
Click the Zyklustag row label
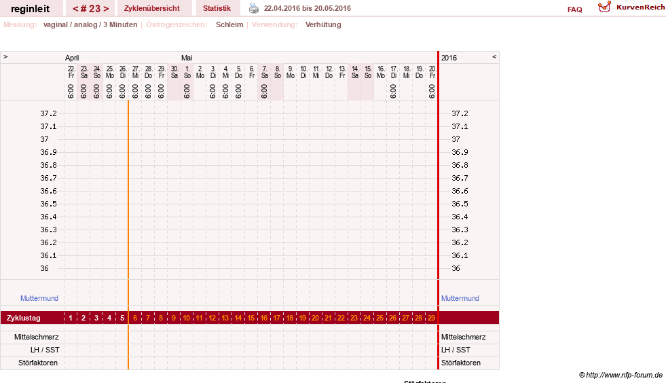click(24, 318)
